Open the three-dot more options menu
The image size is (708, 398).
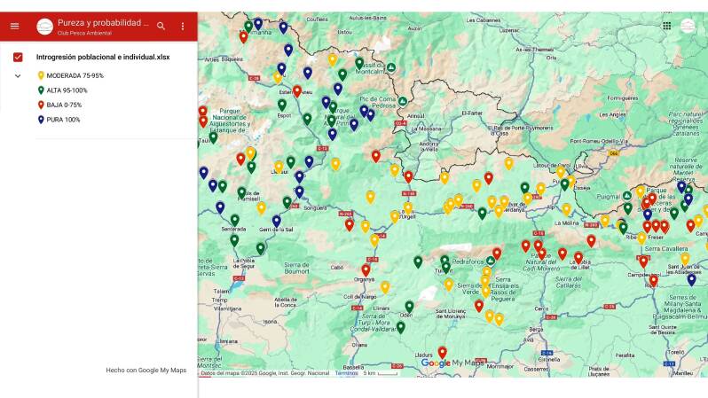click(183, 27)
